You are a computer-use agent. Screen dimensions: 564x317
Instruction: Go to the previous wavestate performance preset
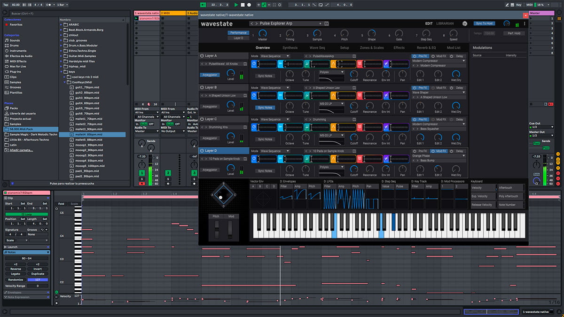point(252,23)
